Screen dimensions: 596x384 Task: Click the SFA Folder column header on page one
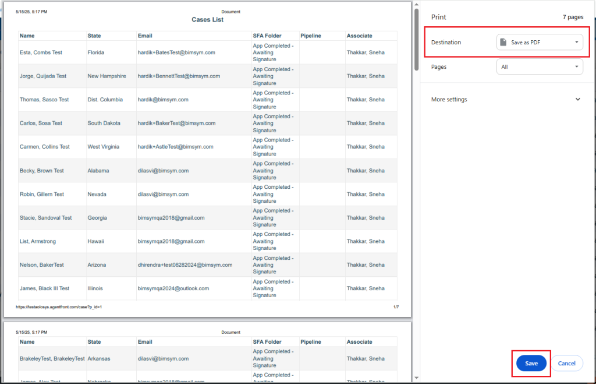[x=267, y=36]
